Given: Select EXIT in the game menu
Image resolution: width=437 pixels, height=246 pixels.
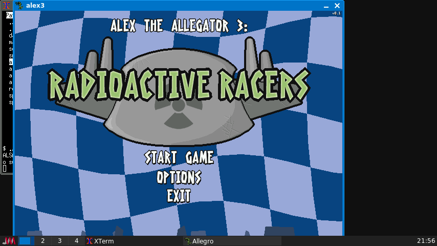Looking at the screenshot, I should (x=179, y=196).
